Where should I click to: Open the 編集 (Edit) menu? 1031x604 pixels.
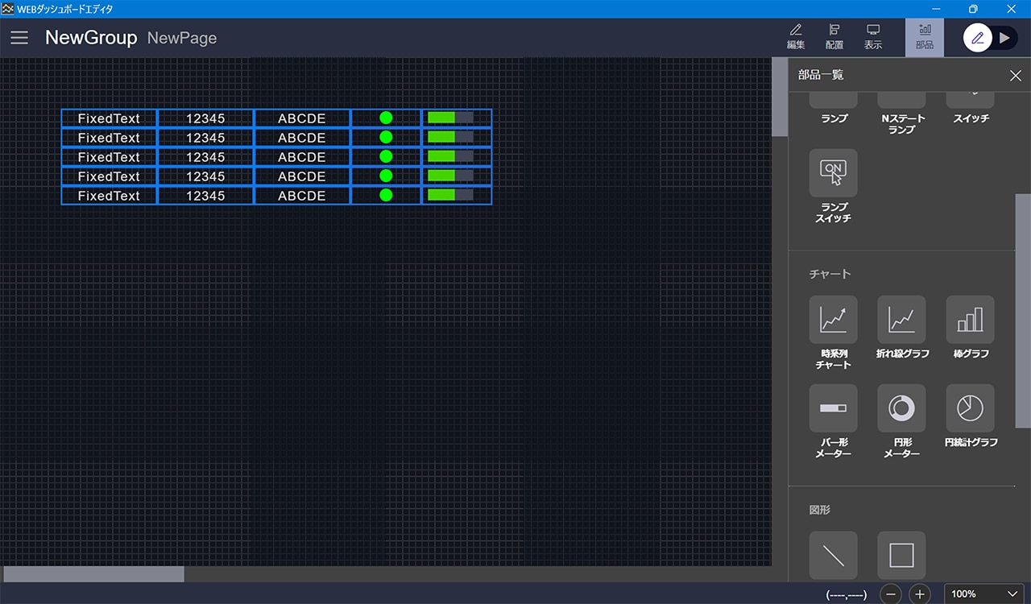pyautogui.click(x=796, y=37)
